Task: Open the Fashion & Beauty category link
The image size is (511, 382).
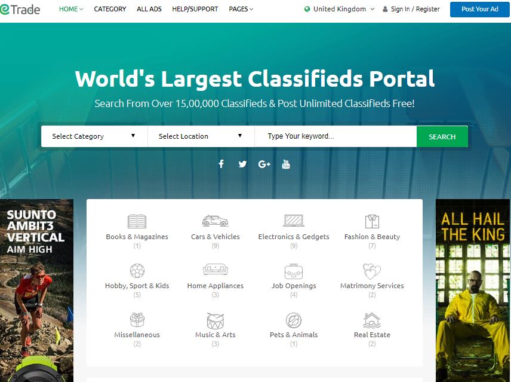Action: pos(372,237)
